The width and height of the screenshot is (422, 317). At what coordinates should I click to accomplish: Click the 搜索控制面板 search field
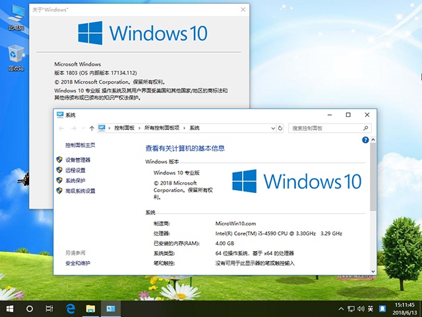tap(330, 128)
